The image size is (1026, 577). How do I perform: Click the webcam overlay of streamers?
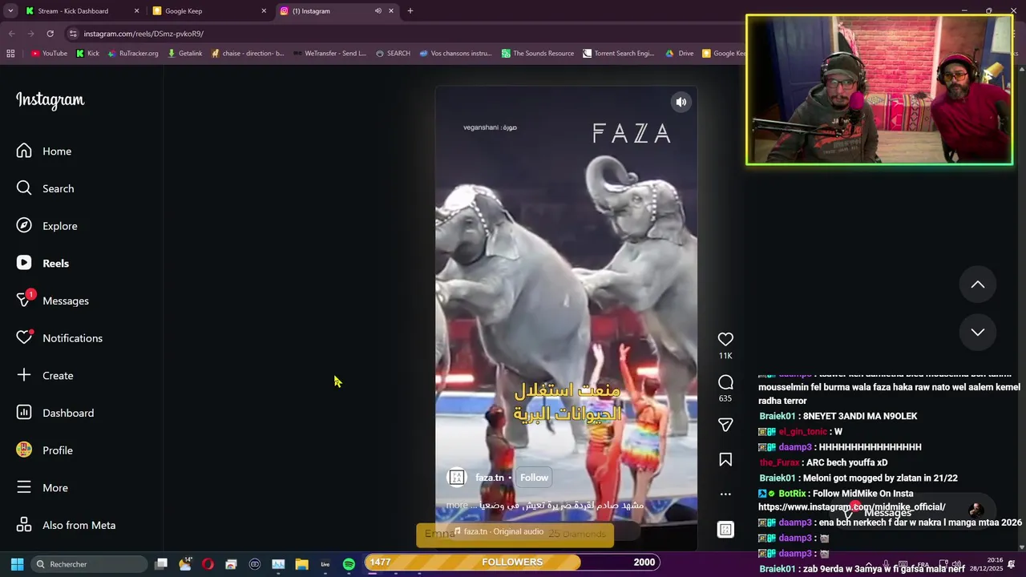pyautogui.click(x=879, y=90)
